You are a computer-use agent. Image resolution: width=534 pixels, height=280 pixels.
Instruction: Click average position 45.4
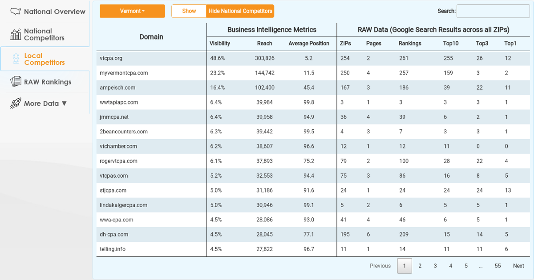coord(309,88)
